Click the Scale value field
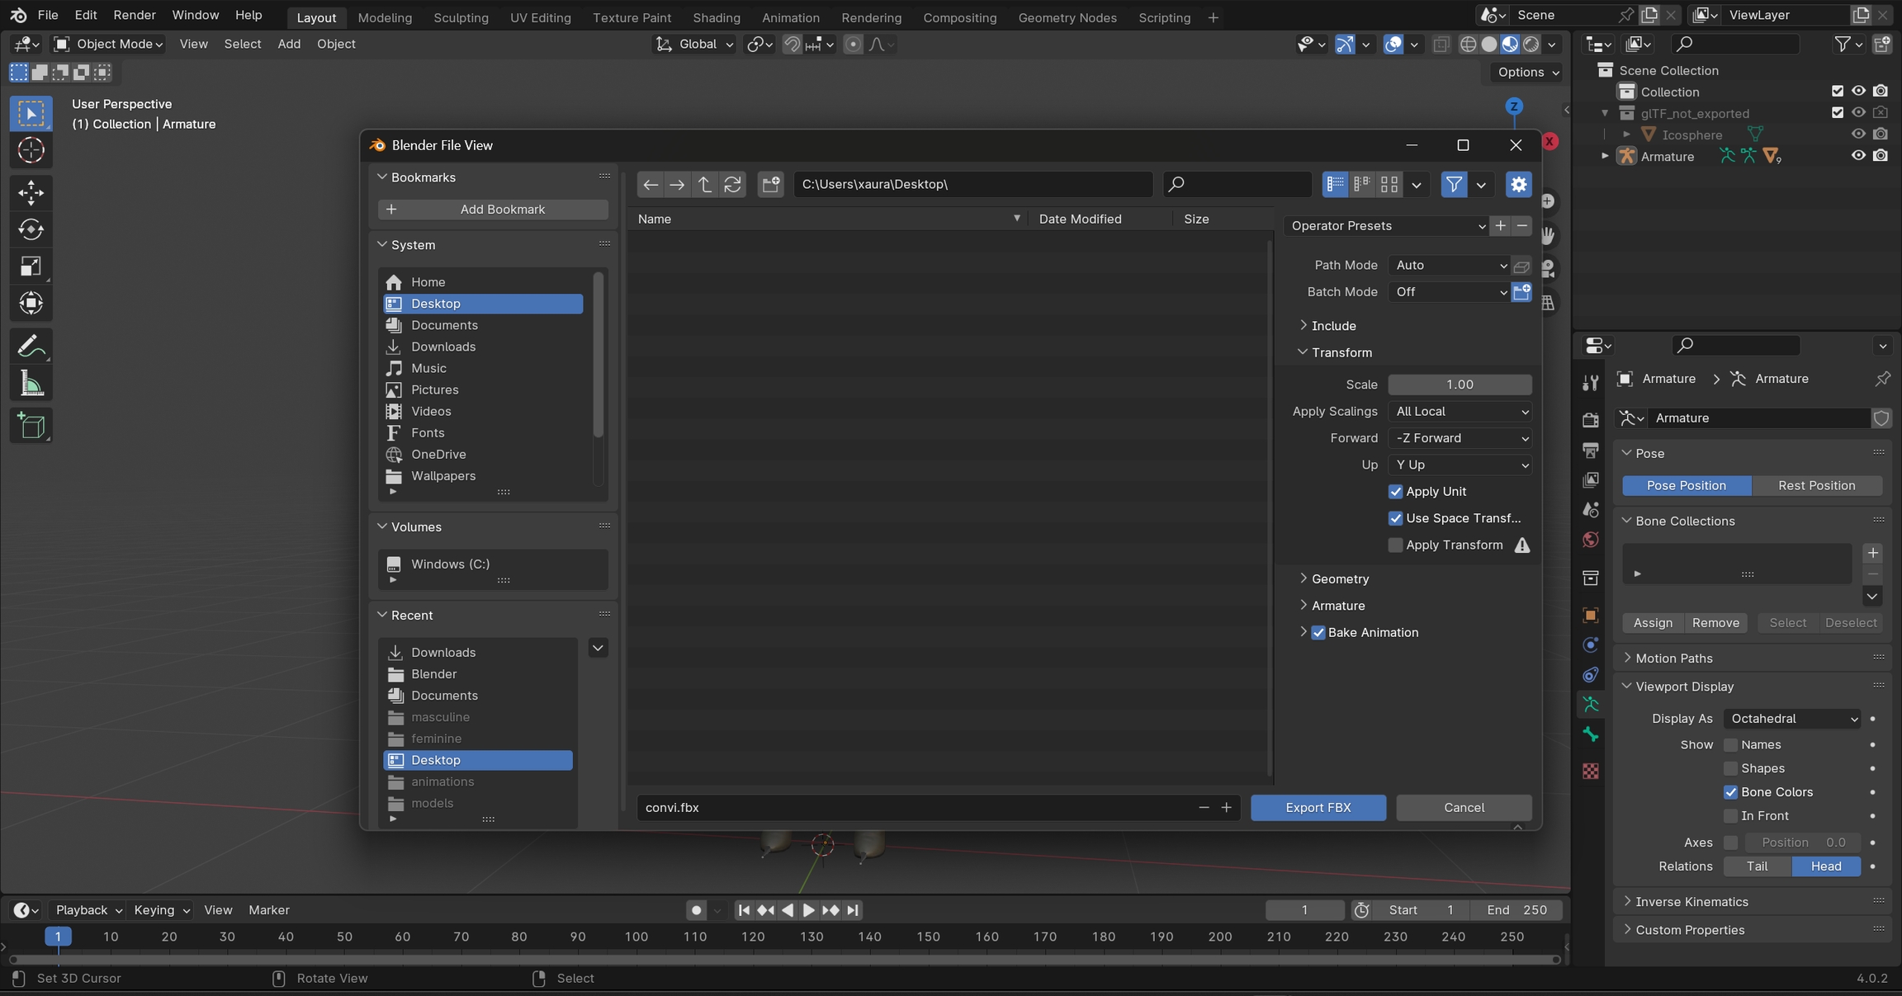 [1460, 385]
